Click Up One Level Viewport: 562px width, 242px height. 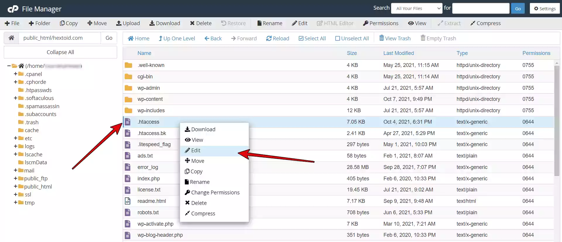coord(177,38)
